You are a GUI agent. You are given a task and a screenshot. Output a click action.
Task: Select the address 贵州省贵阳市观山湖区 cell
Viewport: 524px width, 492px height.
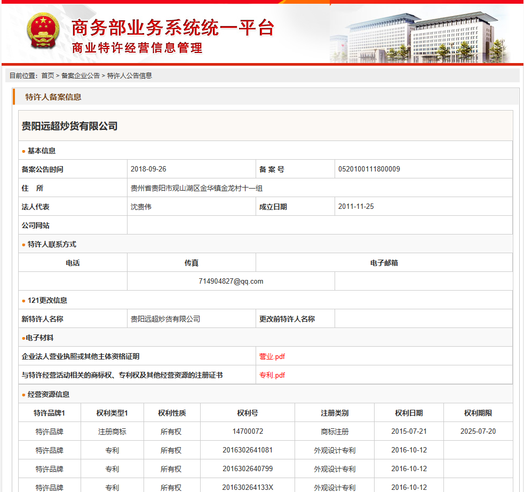click(x=196, y=188)
